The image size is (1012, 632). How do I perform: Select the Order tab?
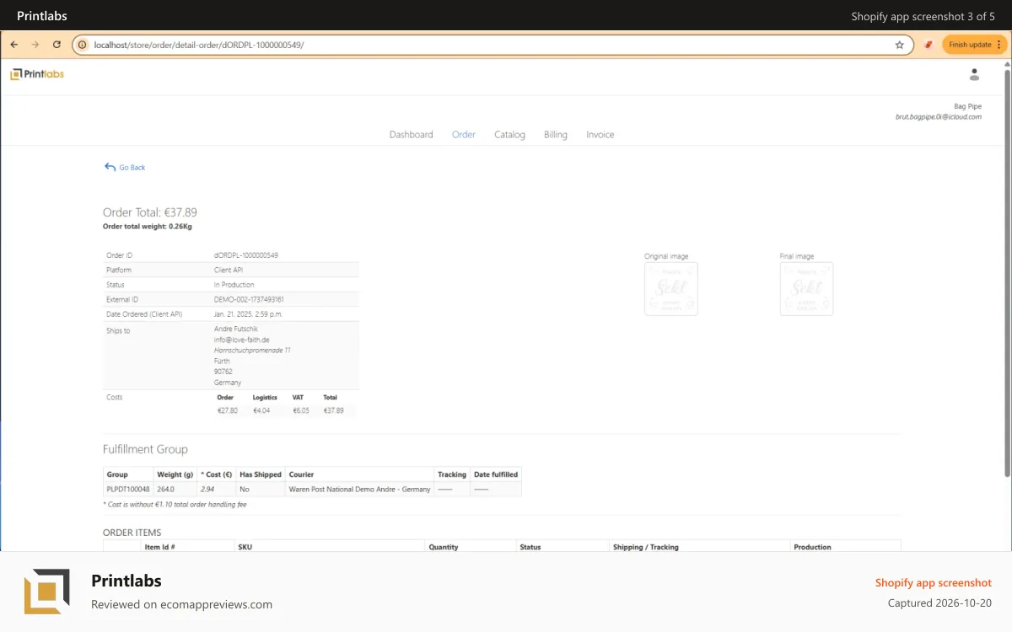[464, 135]
